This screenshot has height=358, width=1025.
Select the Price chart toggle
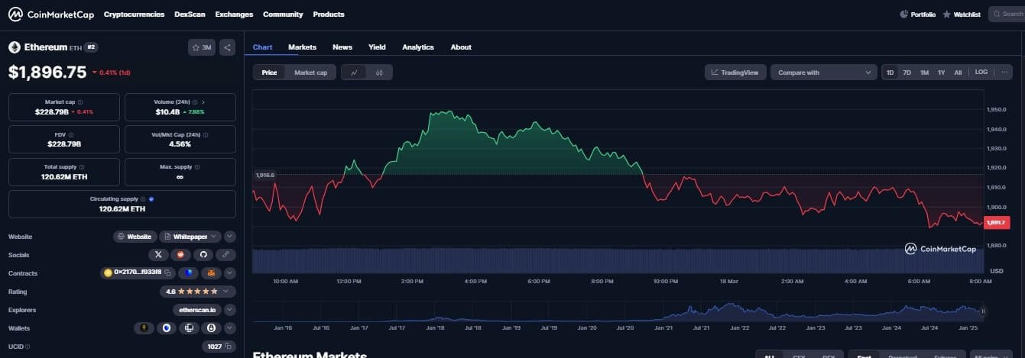(x=270, y=73)
